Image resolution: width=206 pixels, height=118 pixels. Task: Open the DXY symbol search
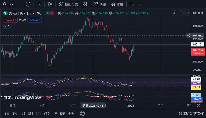8,4
